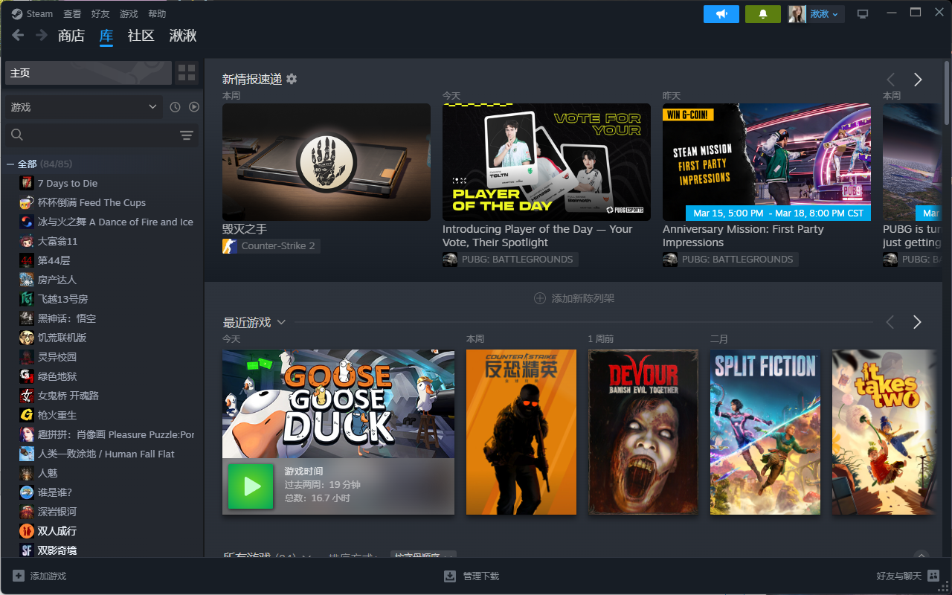Select 黑神话：悟空 in the game list
952x595 pixels.
[67, 318]
